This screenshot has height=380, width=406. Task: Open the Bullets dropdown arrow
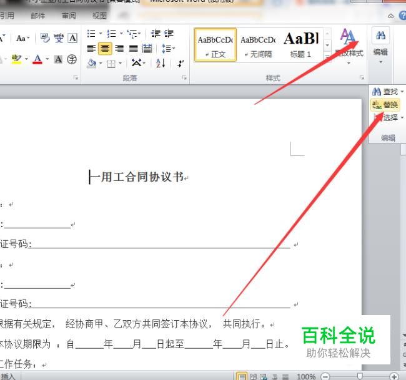click(101, 34)
